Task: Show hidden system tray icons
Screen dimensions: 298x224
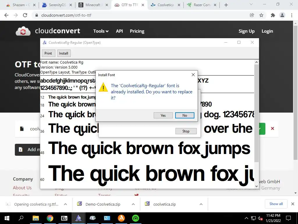Action: [x=246, y=218]
